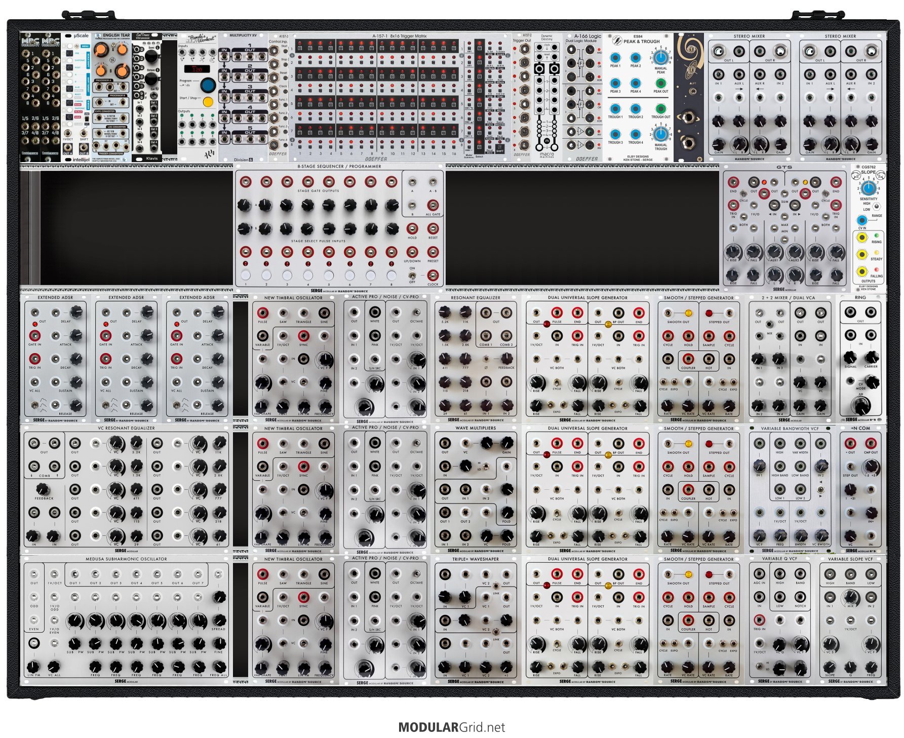Click the yellow Rising output jack on Slope module

pos(861,238)
